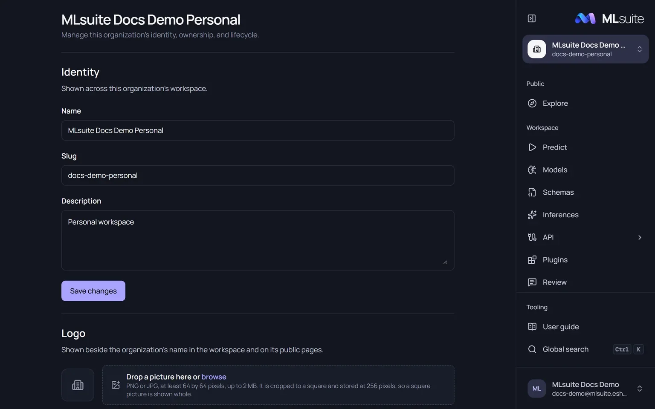
Task: Click the Review message icon
Action: point(532,282)
